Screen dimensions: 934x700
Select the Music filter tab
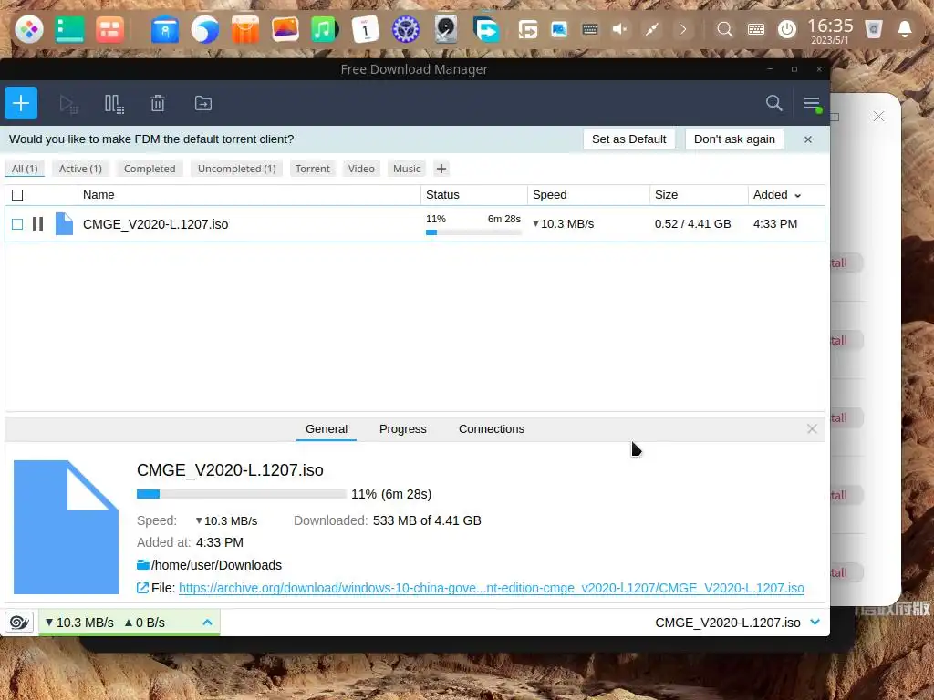406,169
